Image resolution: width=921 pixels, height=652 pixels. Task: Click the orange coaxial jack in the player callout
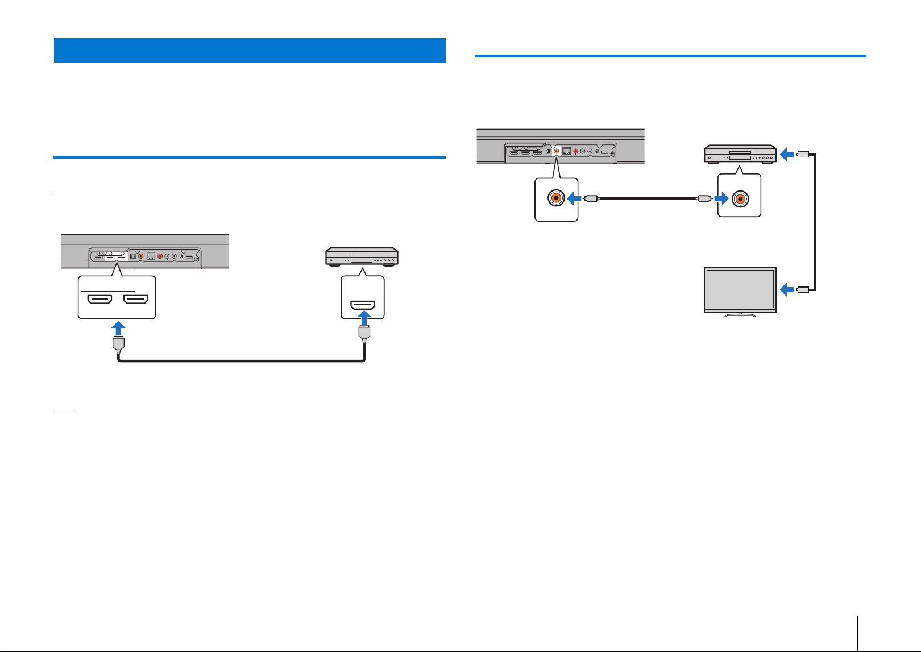tap(740, 199)
